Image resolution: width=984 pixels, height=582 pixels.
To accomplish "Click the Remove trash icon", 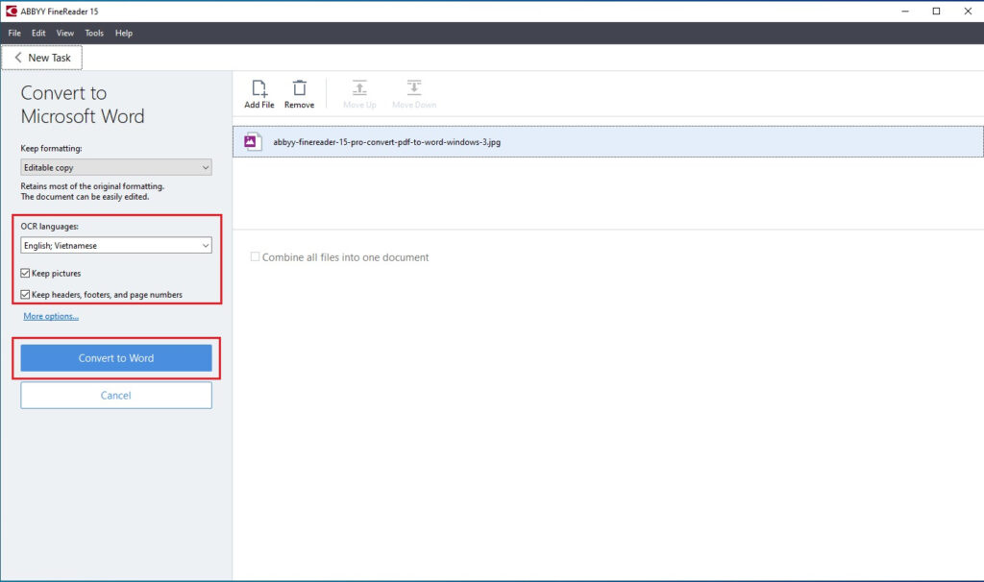I will pos(299,87).
